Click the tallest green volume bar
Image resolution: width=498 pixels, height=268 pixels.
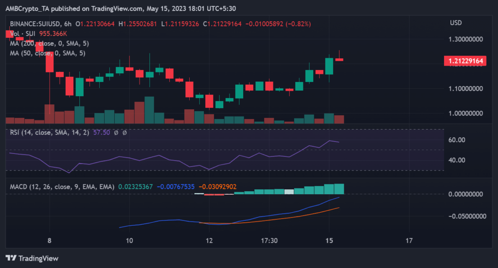click(149, 111)
